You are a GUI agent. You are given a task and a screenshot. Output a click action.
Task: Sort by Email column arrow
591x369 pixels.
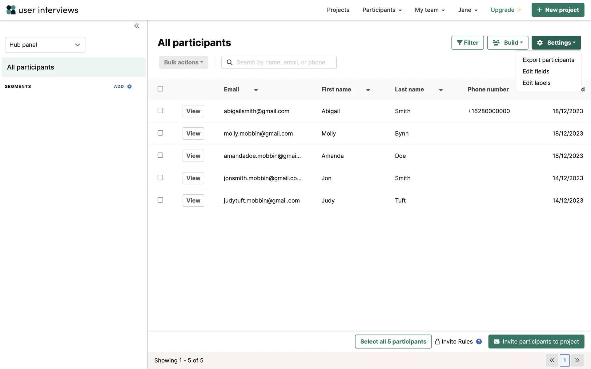(256, 90)
